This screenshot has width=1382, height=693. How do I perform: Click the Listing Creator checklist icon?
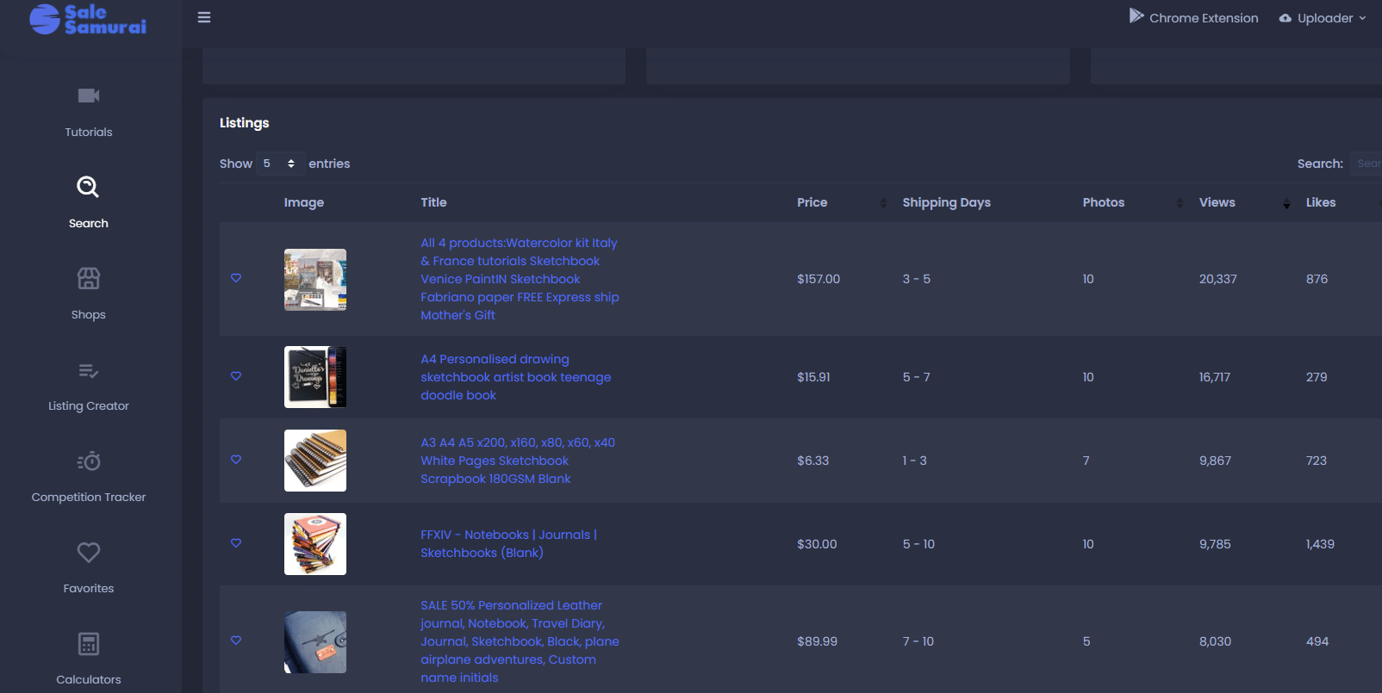pyautogui.click(x=89, y=371)
